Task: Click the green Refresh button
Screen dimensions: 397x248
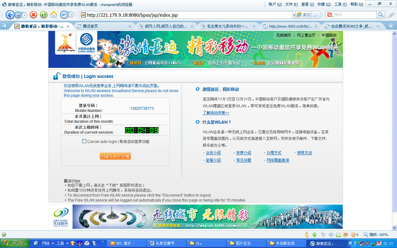Action: tap(44, 15)
